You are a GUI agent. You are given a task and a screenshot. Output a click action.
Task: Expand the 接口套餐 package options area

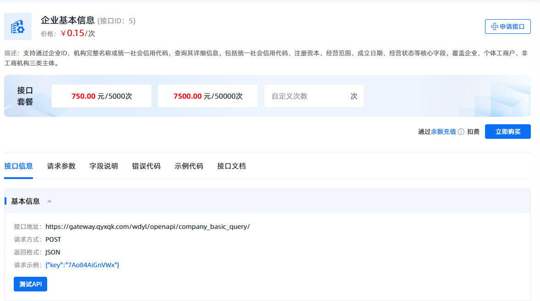(25, 95)
